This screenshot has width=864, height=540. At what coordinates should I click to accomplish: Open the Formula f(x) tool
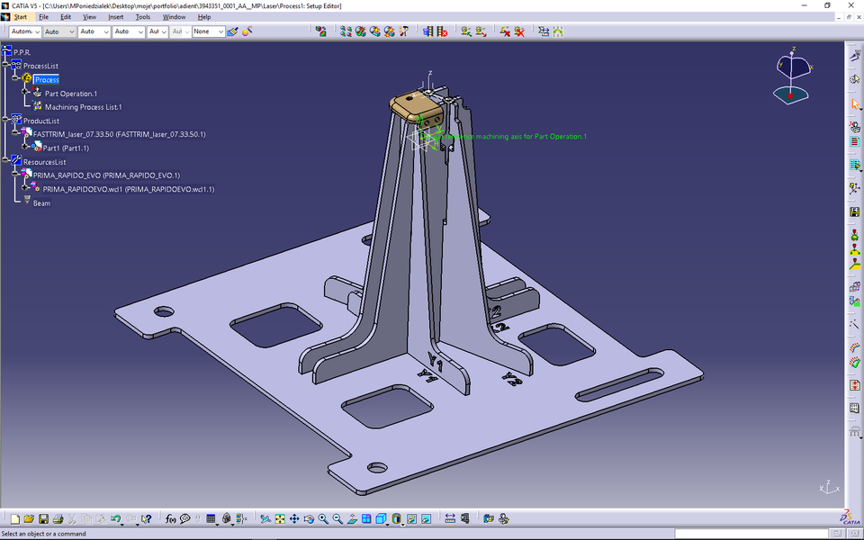170,519
